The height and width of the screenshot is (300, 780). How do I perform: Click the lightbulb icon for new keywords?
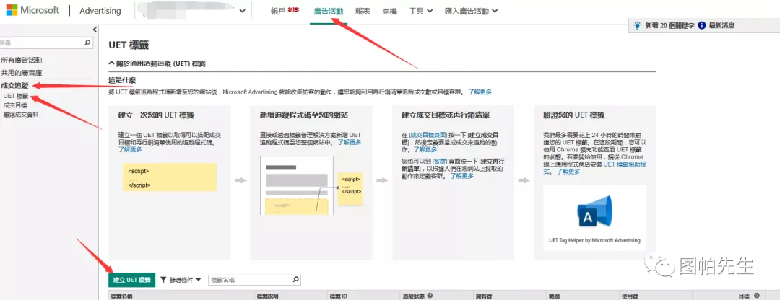pos(636,25)
